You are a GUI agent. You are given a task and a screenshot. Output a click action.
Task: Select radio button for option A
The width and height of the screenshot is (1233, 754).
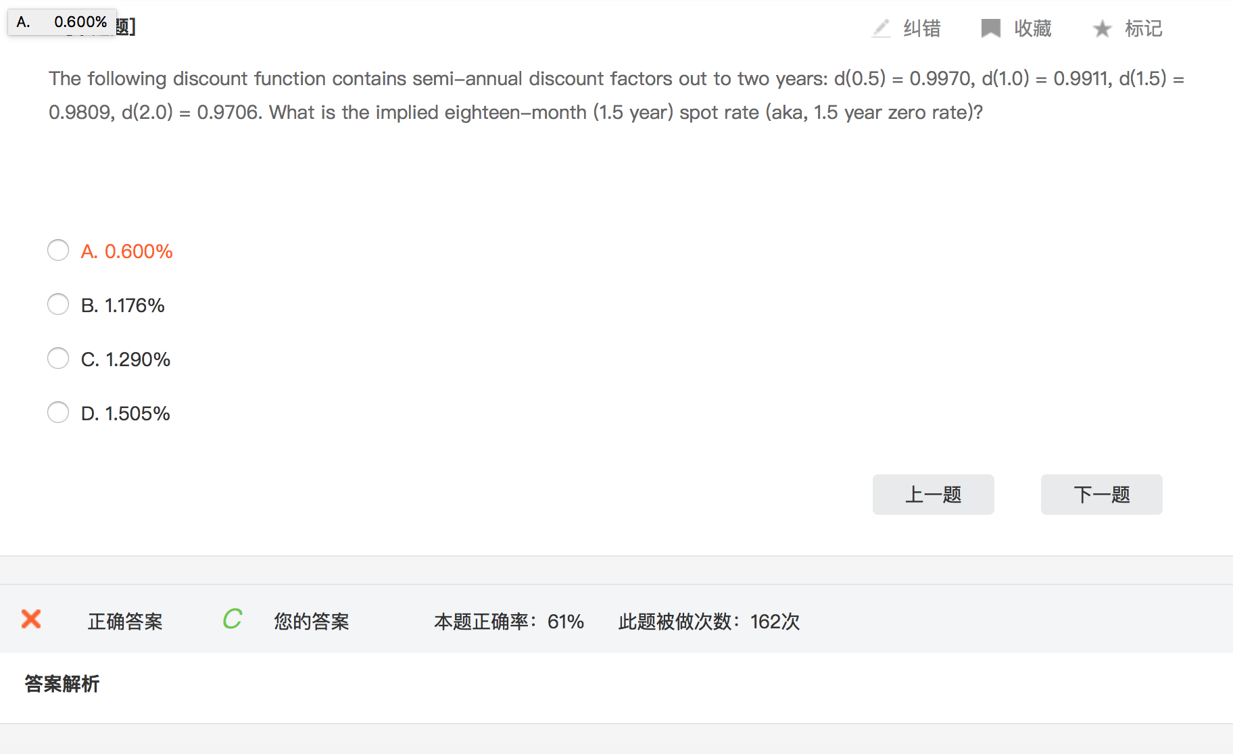pos(58,251)
